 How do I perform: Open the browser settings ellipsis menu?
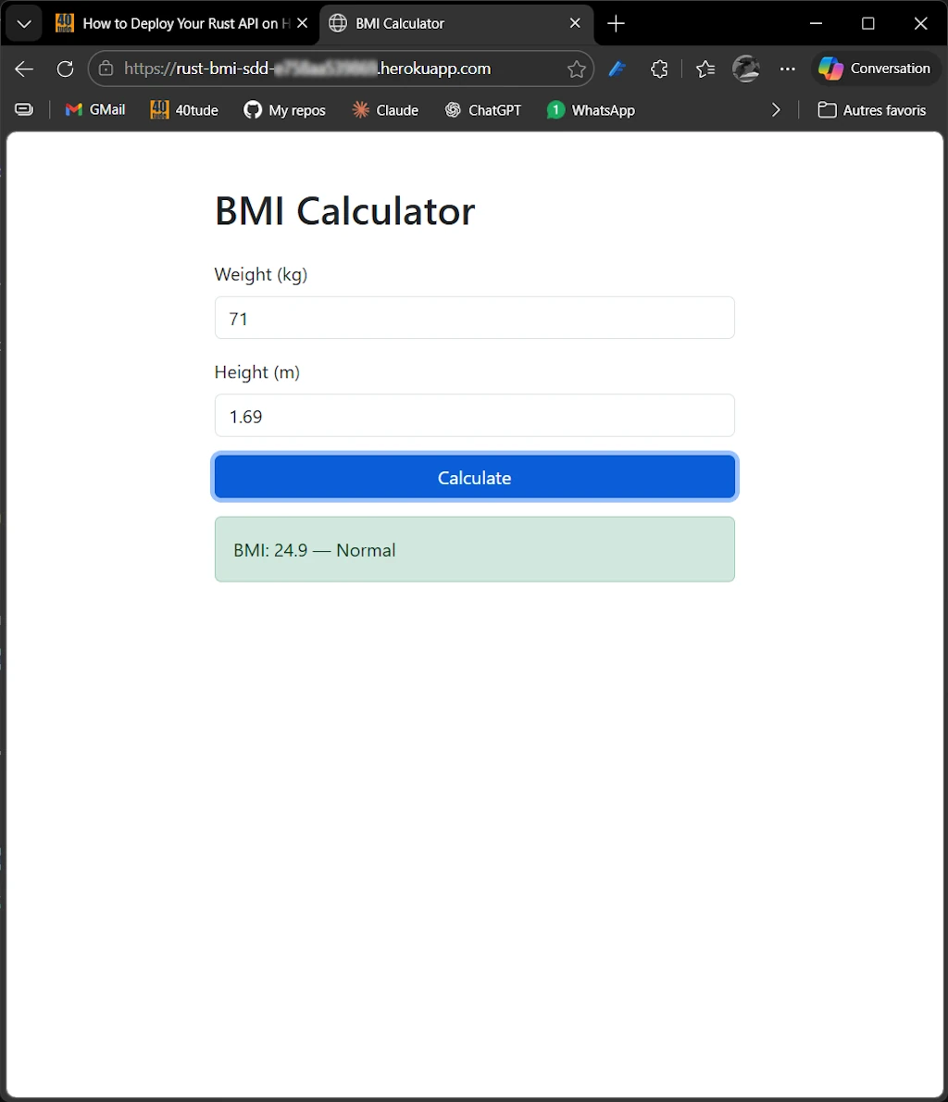coord(788,69)
